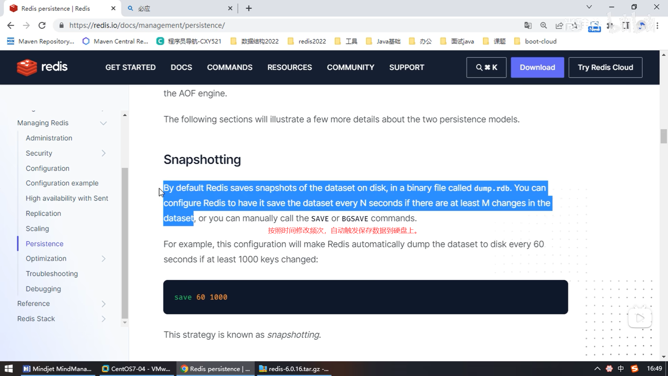668x376 pixels.
Task: Open new browser tab with plus icon
Action: 248,8
